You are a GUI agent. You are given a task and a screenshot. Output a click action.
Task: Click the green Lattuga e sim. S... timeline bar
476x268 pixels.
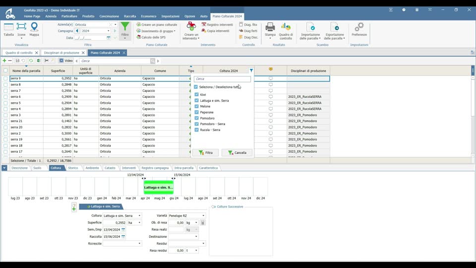(159, 188)
